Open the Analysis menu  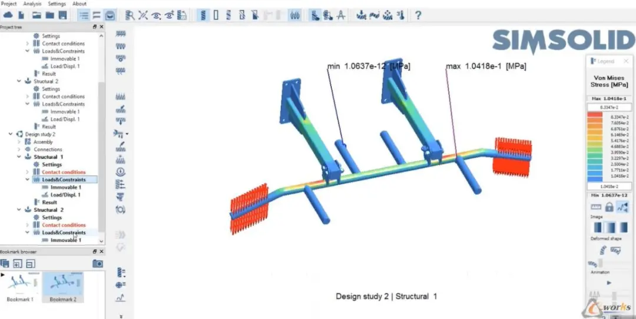point(32,4)
